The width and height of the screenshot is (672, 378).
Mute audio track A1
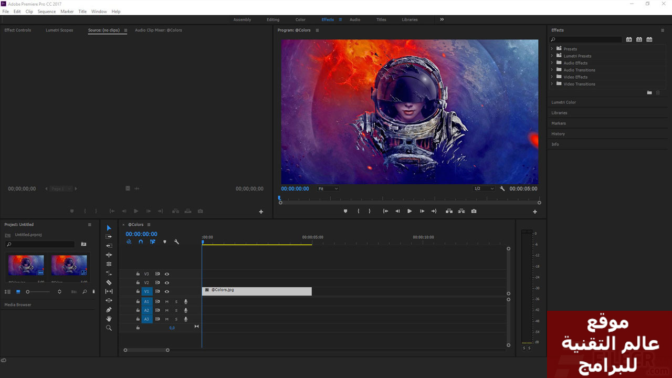click(x=167, y=302)
